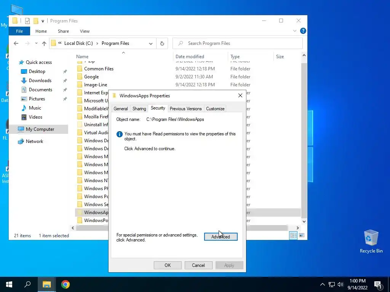
Task: Open recent locations dropdown arrow
Action: click(36, 43)
